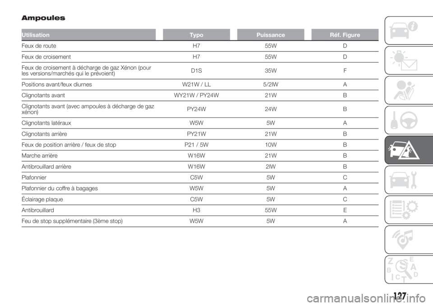Open the car maintenance wrench tab icon
Image resolution: width=433 pixels, height=306 pixels.
pos(409,180)
